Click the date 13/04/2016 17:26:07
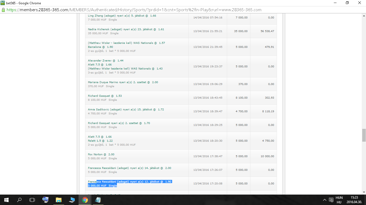 [208, 170]
